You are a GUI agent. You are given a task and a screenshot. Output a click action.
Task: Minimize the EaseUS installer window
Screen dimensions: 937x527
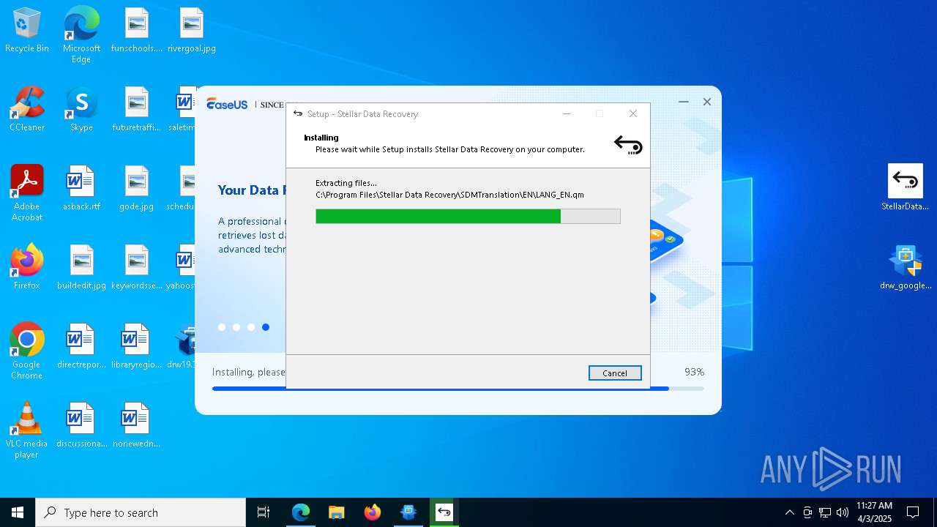[684, 102]
